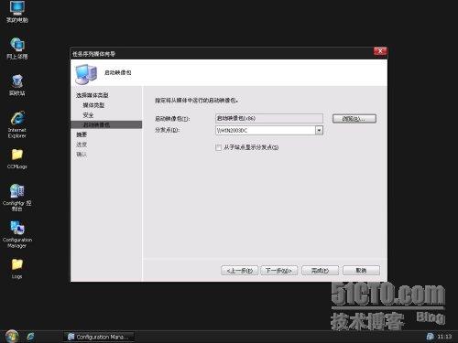Click the 11:13 taskbar clock
The height and width of the screenshot is (343, 458).
(x=444, y=337)
